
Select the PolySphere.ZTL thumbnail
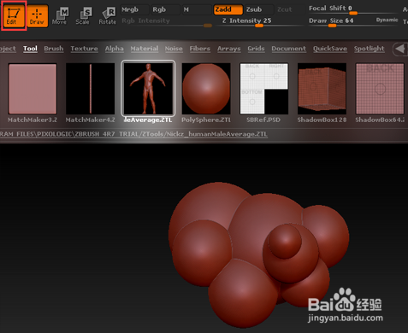pyautogui.click(x=206, y=89)
